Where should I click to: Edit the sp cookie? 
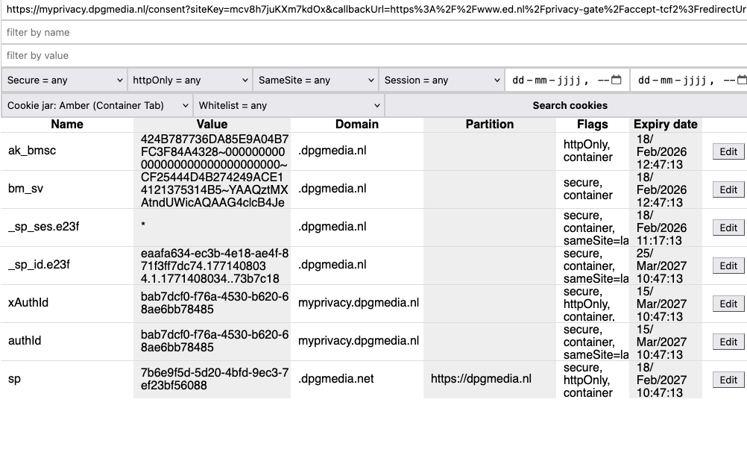pyautogui.click(x=728, y=380)
